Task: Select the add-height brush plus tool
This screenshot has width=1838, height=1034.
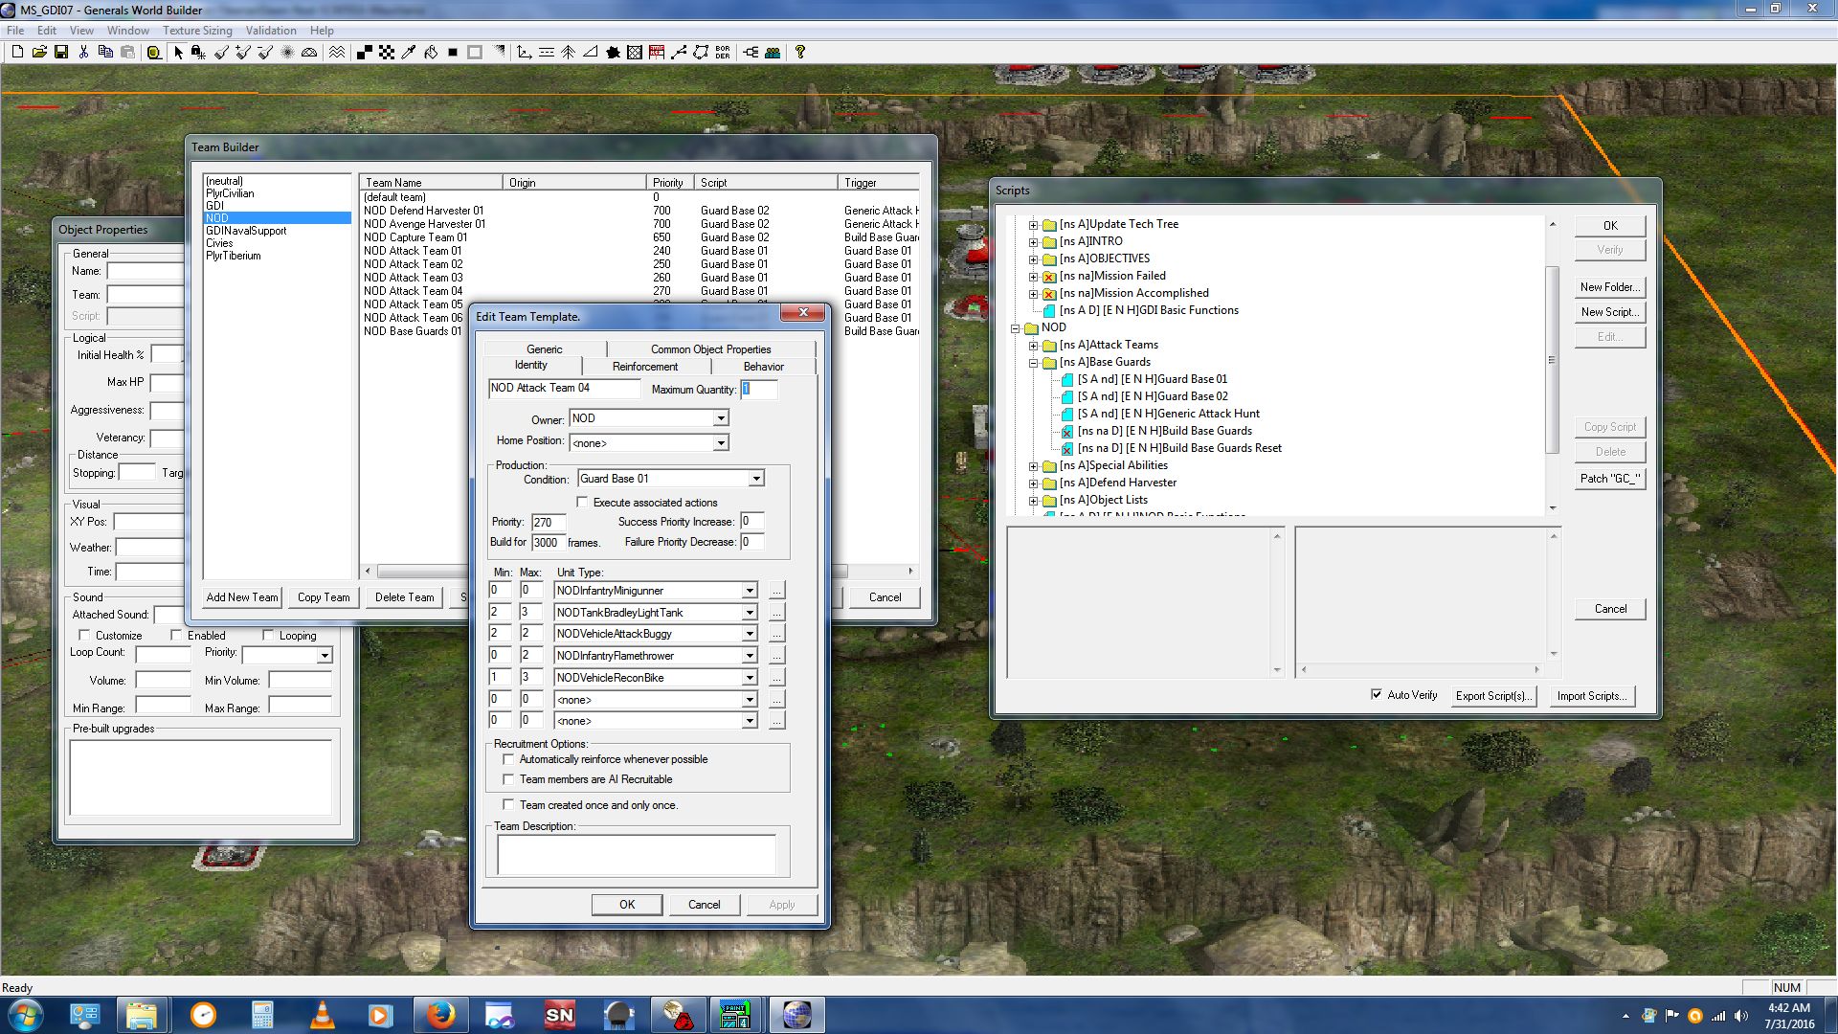Action: tap(243, 52)
